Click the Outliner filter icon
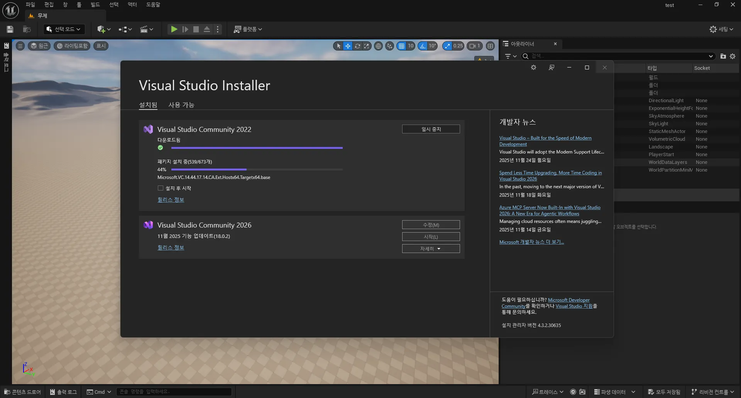Screen dimensions: 741x398 click(x=511, y=56)
